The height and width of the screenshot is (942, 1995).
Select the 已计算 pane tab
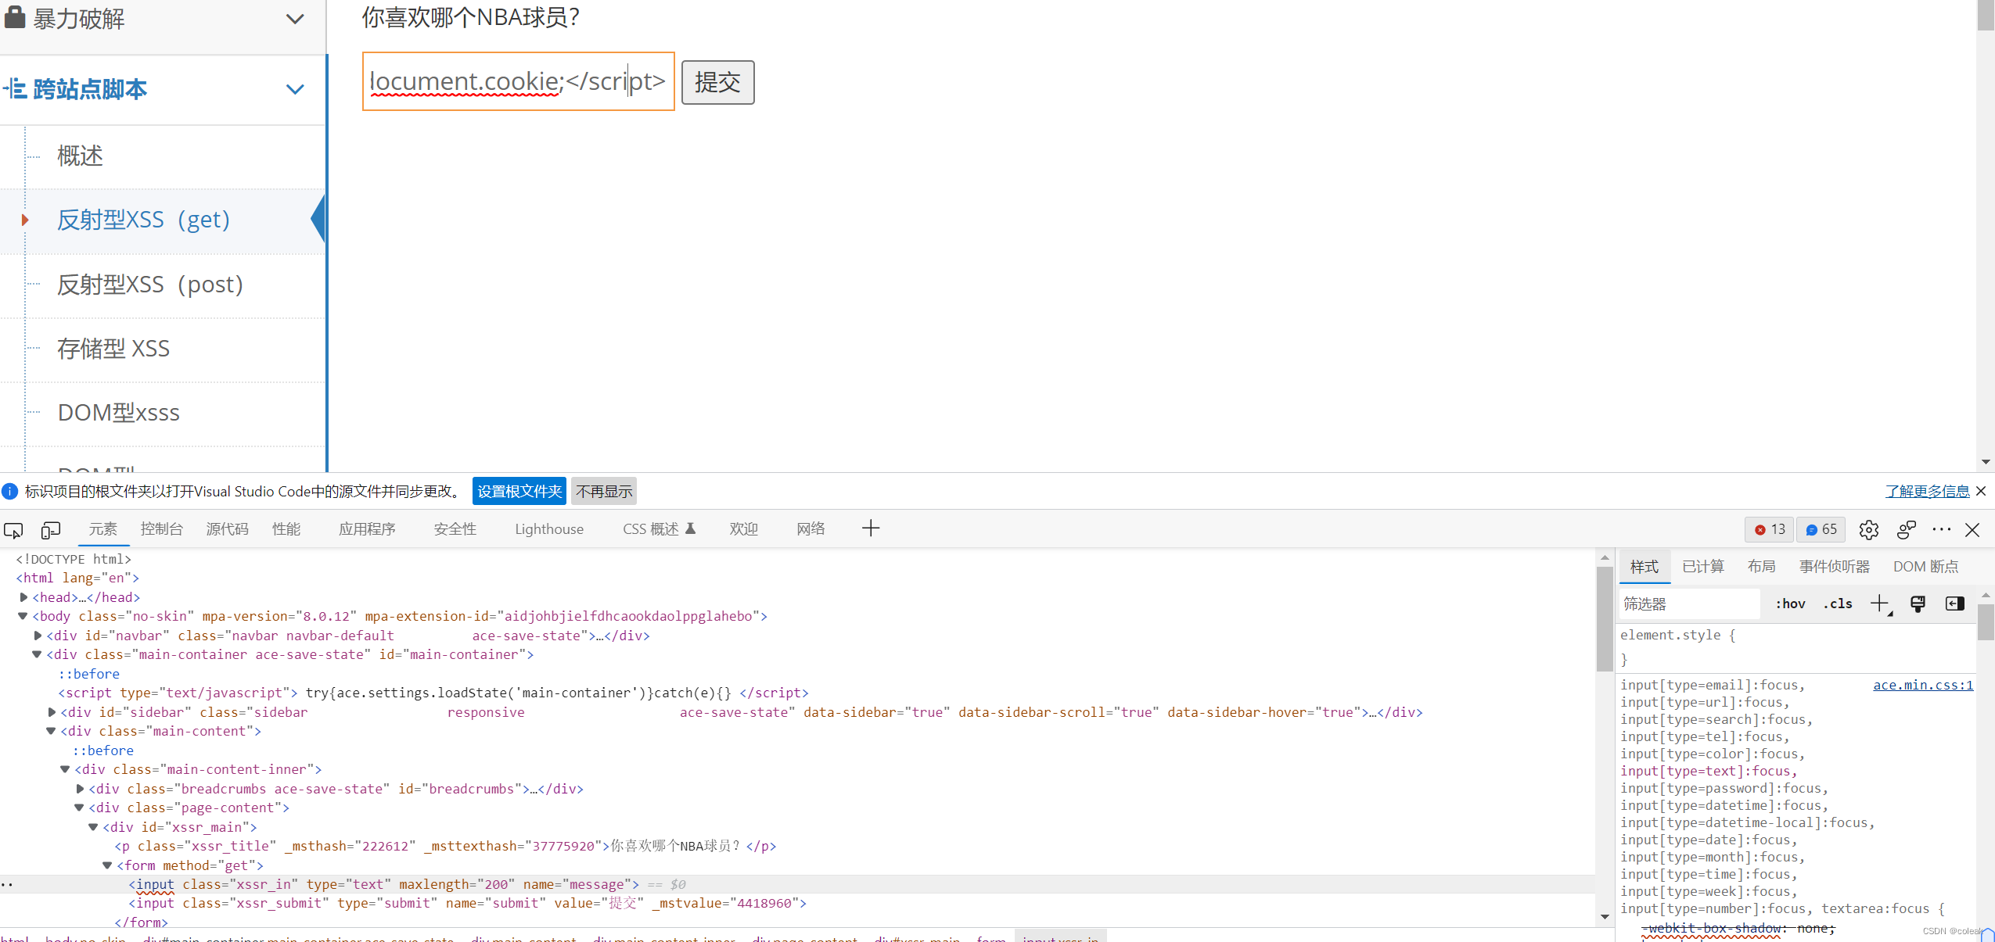(x=1702, y=566)
